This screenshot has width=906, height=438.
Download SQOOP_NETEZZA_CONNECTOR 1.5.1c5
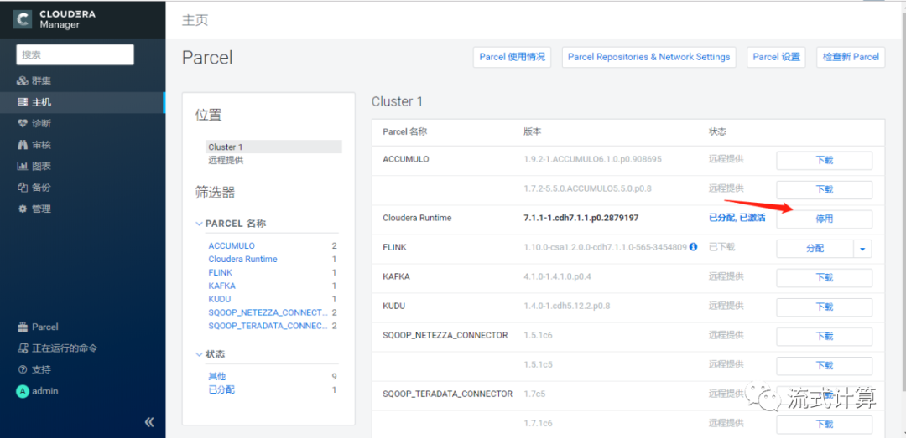tap(824, 366)
